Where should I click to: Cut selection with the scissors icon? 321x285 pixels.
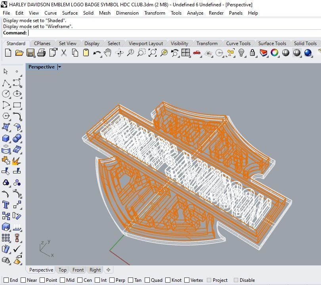(64, 53)
